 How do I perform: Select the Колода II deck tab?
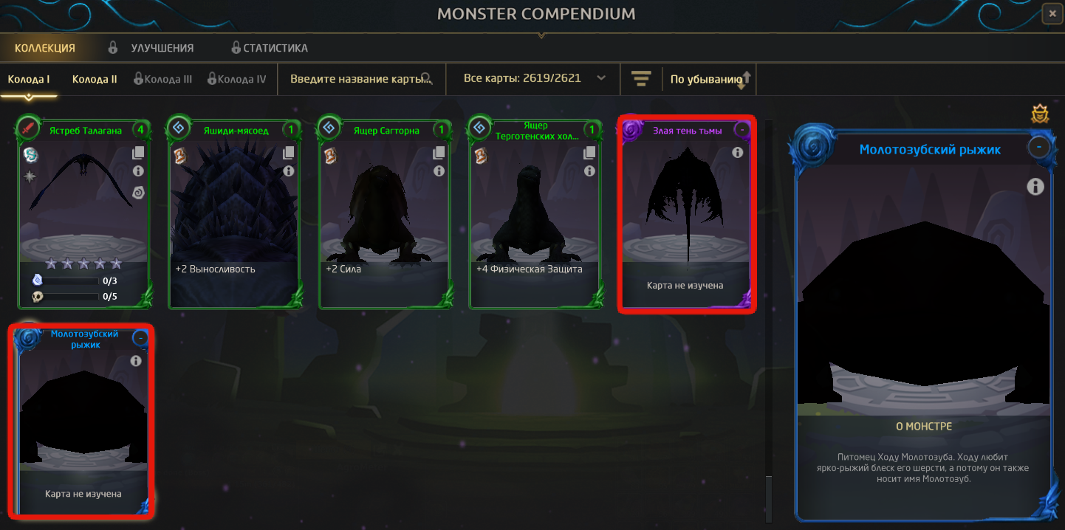pyautogui.click(x=95, y=79)
